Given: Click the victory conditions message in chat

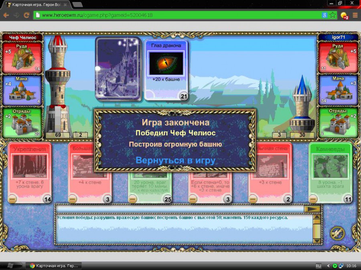Looking at the screenshot, I should tap(172, 218).
